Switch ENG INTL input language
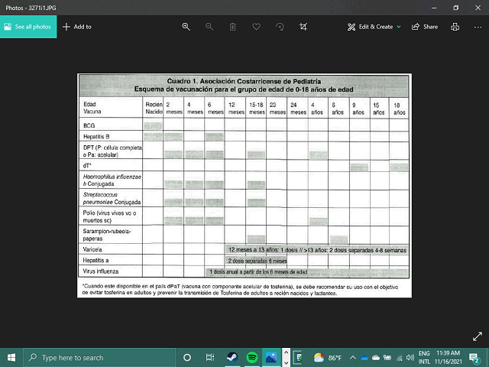489x367 pixels. point(424,358)
